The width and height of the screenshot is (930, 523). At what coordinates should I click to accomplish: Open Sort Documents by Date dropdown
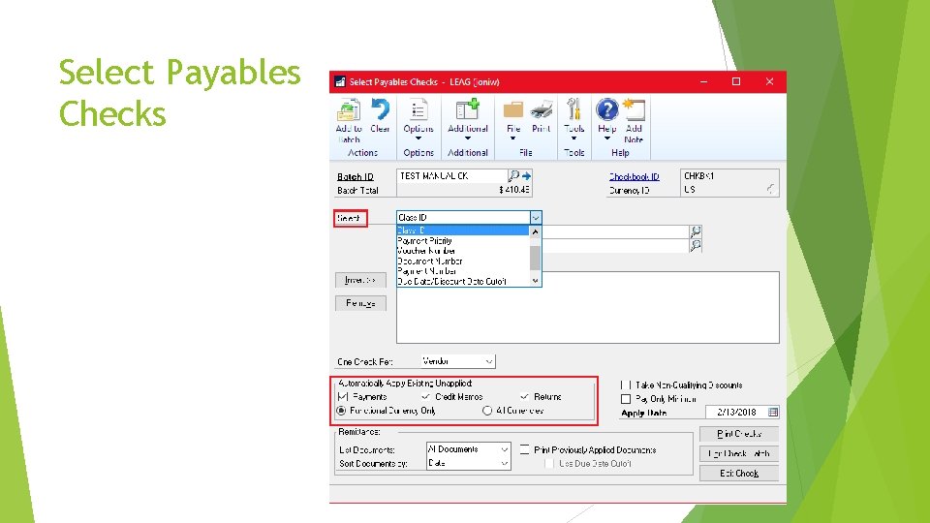click(504, 464)
